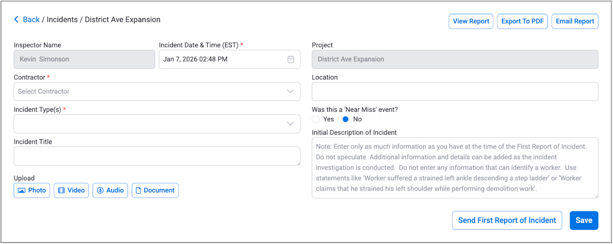Upload a Video attachment
The image size is (613, 244).
(x=71, y=190)
